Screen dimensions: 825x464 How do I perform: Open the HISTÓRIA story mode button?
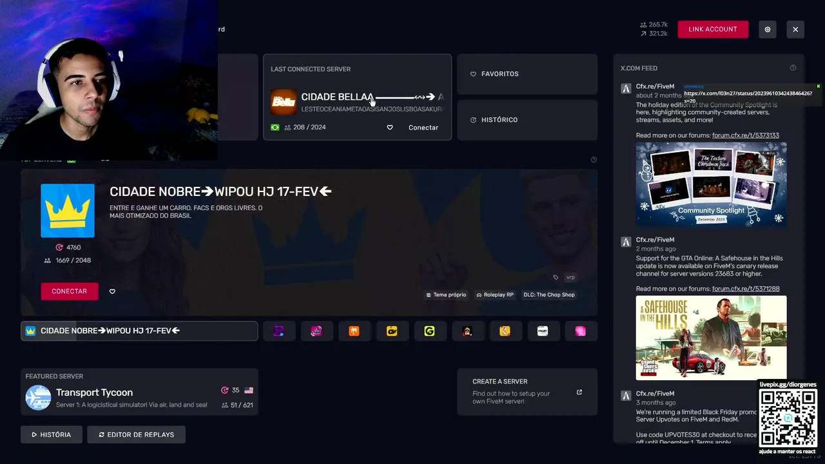(52, 434)
